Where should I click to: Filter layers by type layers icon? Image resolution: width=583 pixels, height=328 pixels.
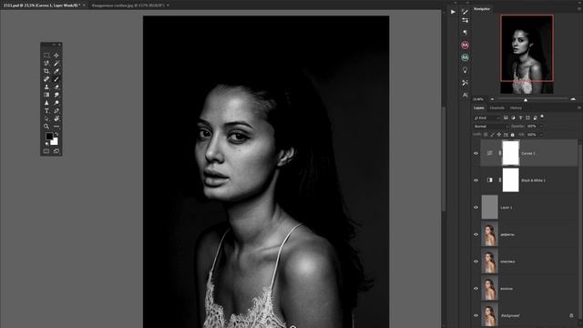coord(520,118)
